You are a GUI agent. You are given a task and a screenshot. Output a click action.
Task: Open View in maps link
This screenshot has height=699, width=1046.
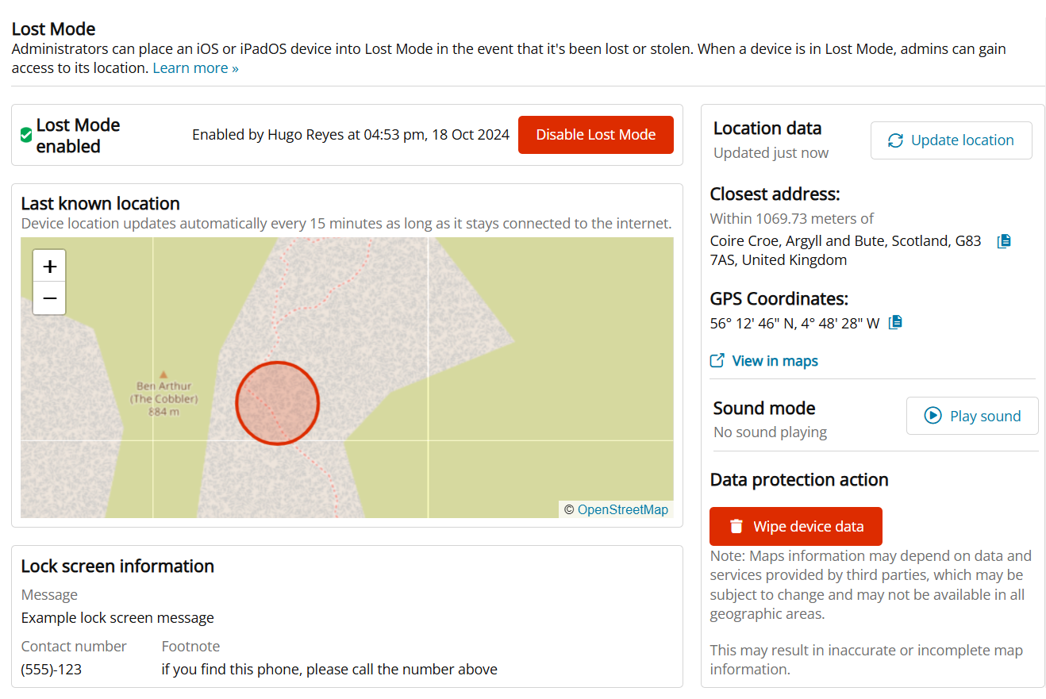coord(775,361)
